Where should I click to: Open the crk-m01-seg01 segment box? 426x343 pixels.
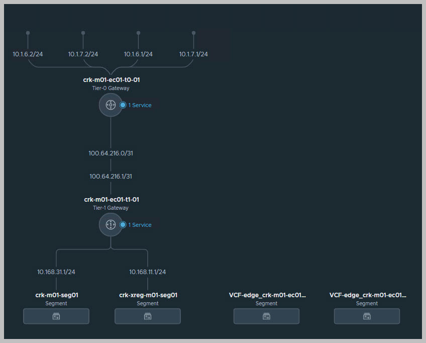coord(56,316)
